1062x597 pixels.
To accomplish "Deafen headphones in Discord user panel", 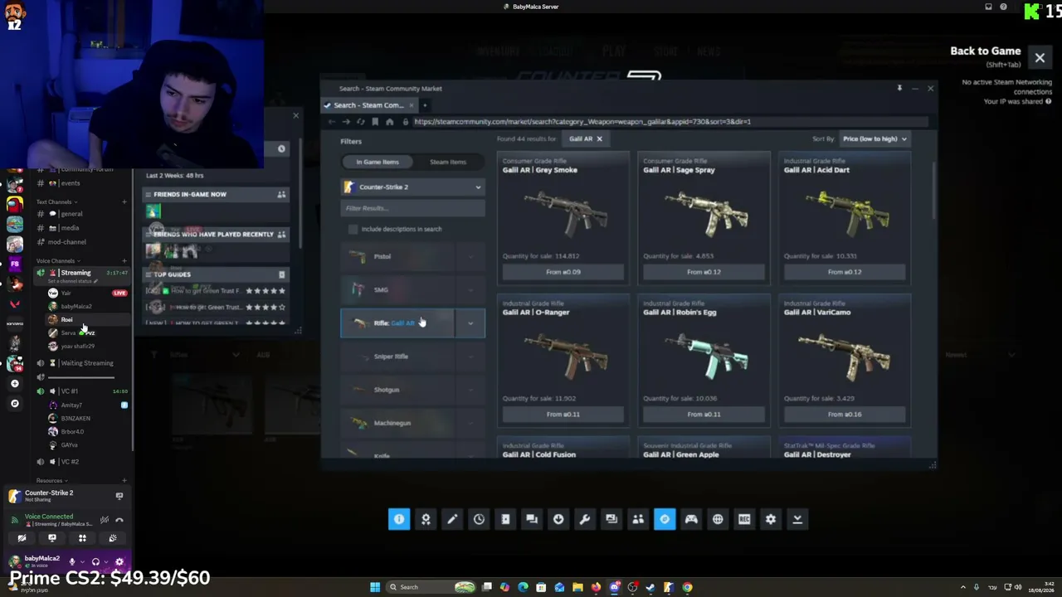I will point(95,561).
